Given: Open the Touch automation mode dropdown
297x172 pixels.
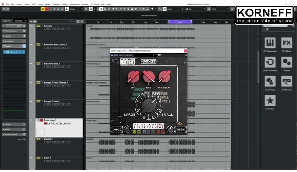Looking at the screenshot, I should pos(76,9).
